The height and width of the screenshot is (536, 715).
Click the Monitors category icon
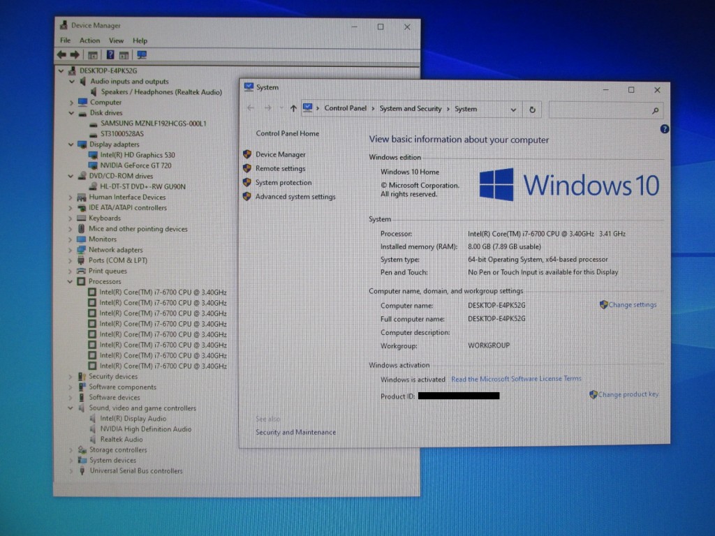[82, 239]
